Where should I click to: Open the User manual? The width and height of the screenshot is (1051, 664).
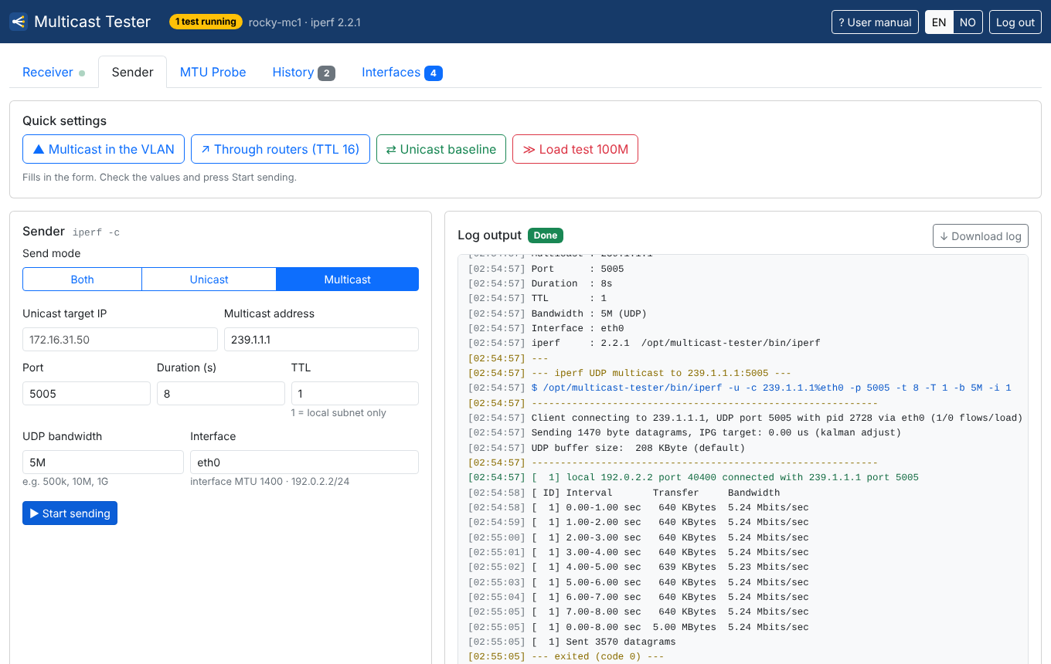pyautogui.click(x=875, y=22)
